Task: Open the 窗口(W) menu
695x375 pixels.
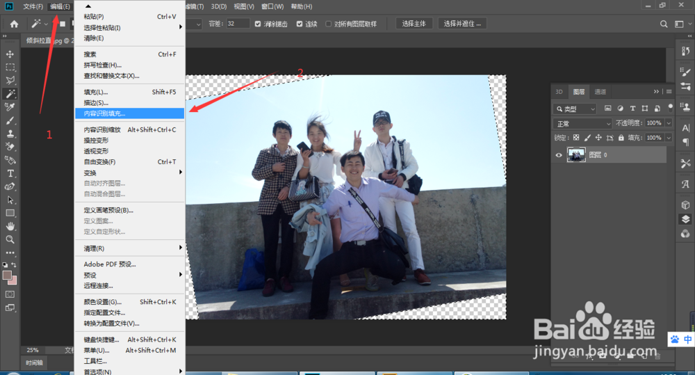Action: (272, 6)
